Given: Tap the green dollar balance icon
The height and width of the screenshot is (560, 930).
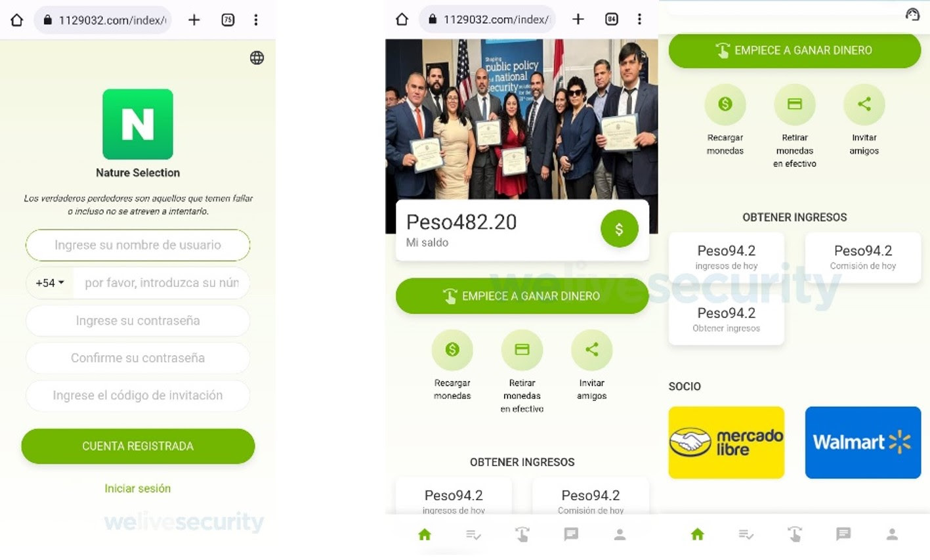Looking at the screenshot, I should [x=619, y=229].
